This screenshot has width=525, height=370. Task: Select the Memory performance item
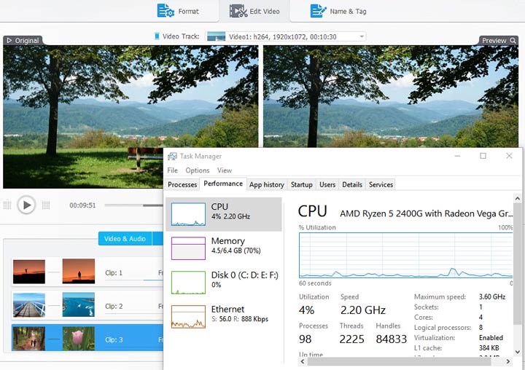224,248
